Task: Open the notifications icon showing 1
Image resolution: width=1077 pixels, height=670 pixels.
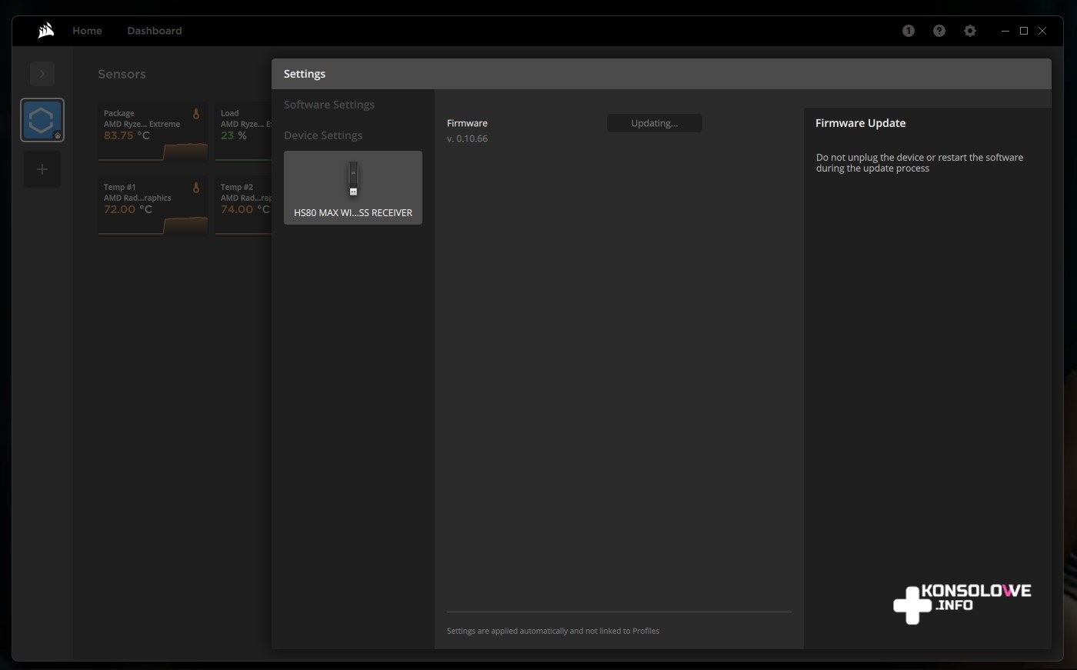Action: coord(909,31)
